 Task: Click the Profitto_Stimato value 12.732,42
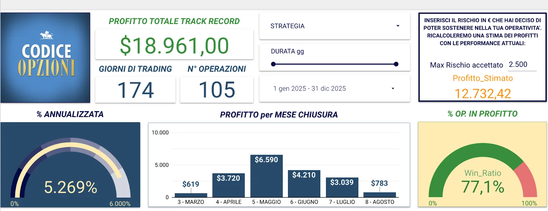(x=483, y=94)
